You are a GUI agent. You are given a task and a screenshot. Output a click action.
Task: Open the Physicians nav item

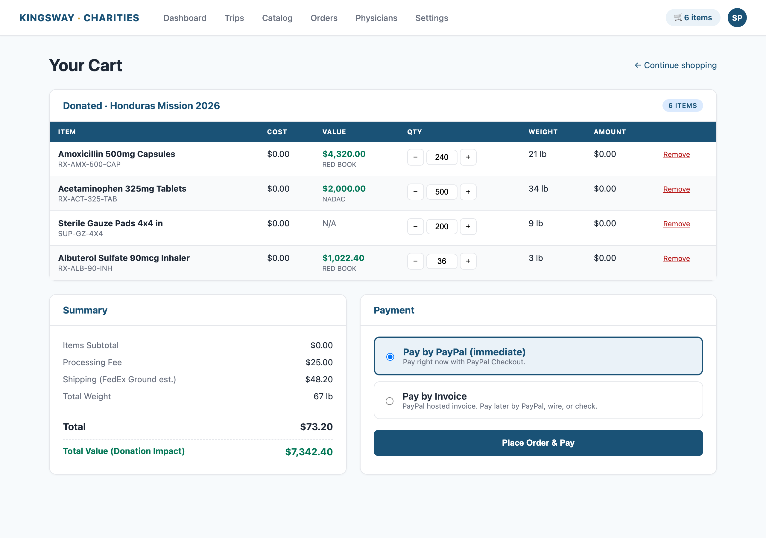(x=376, y=18)
